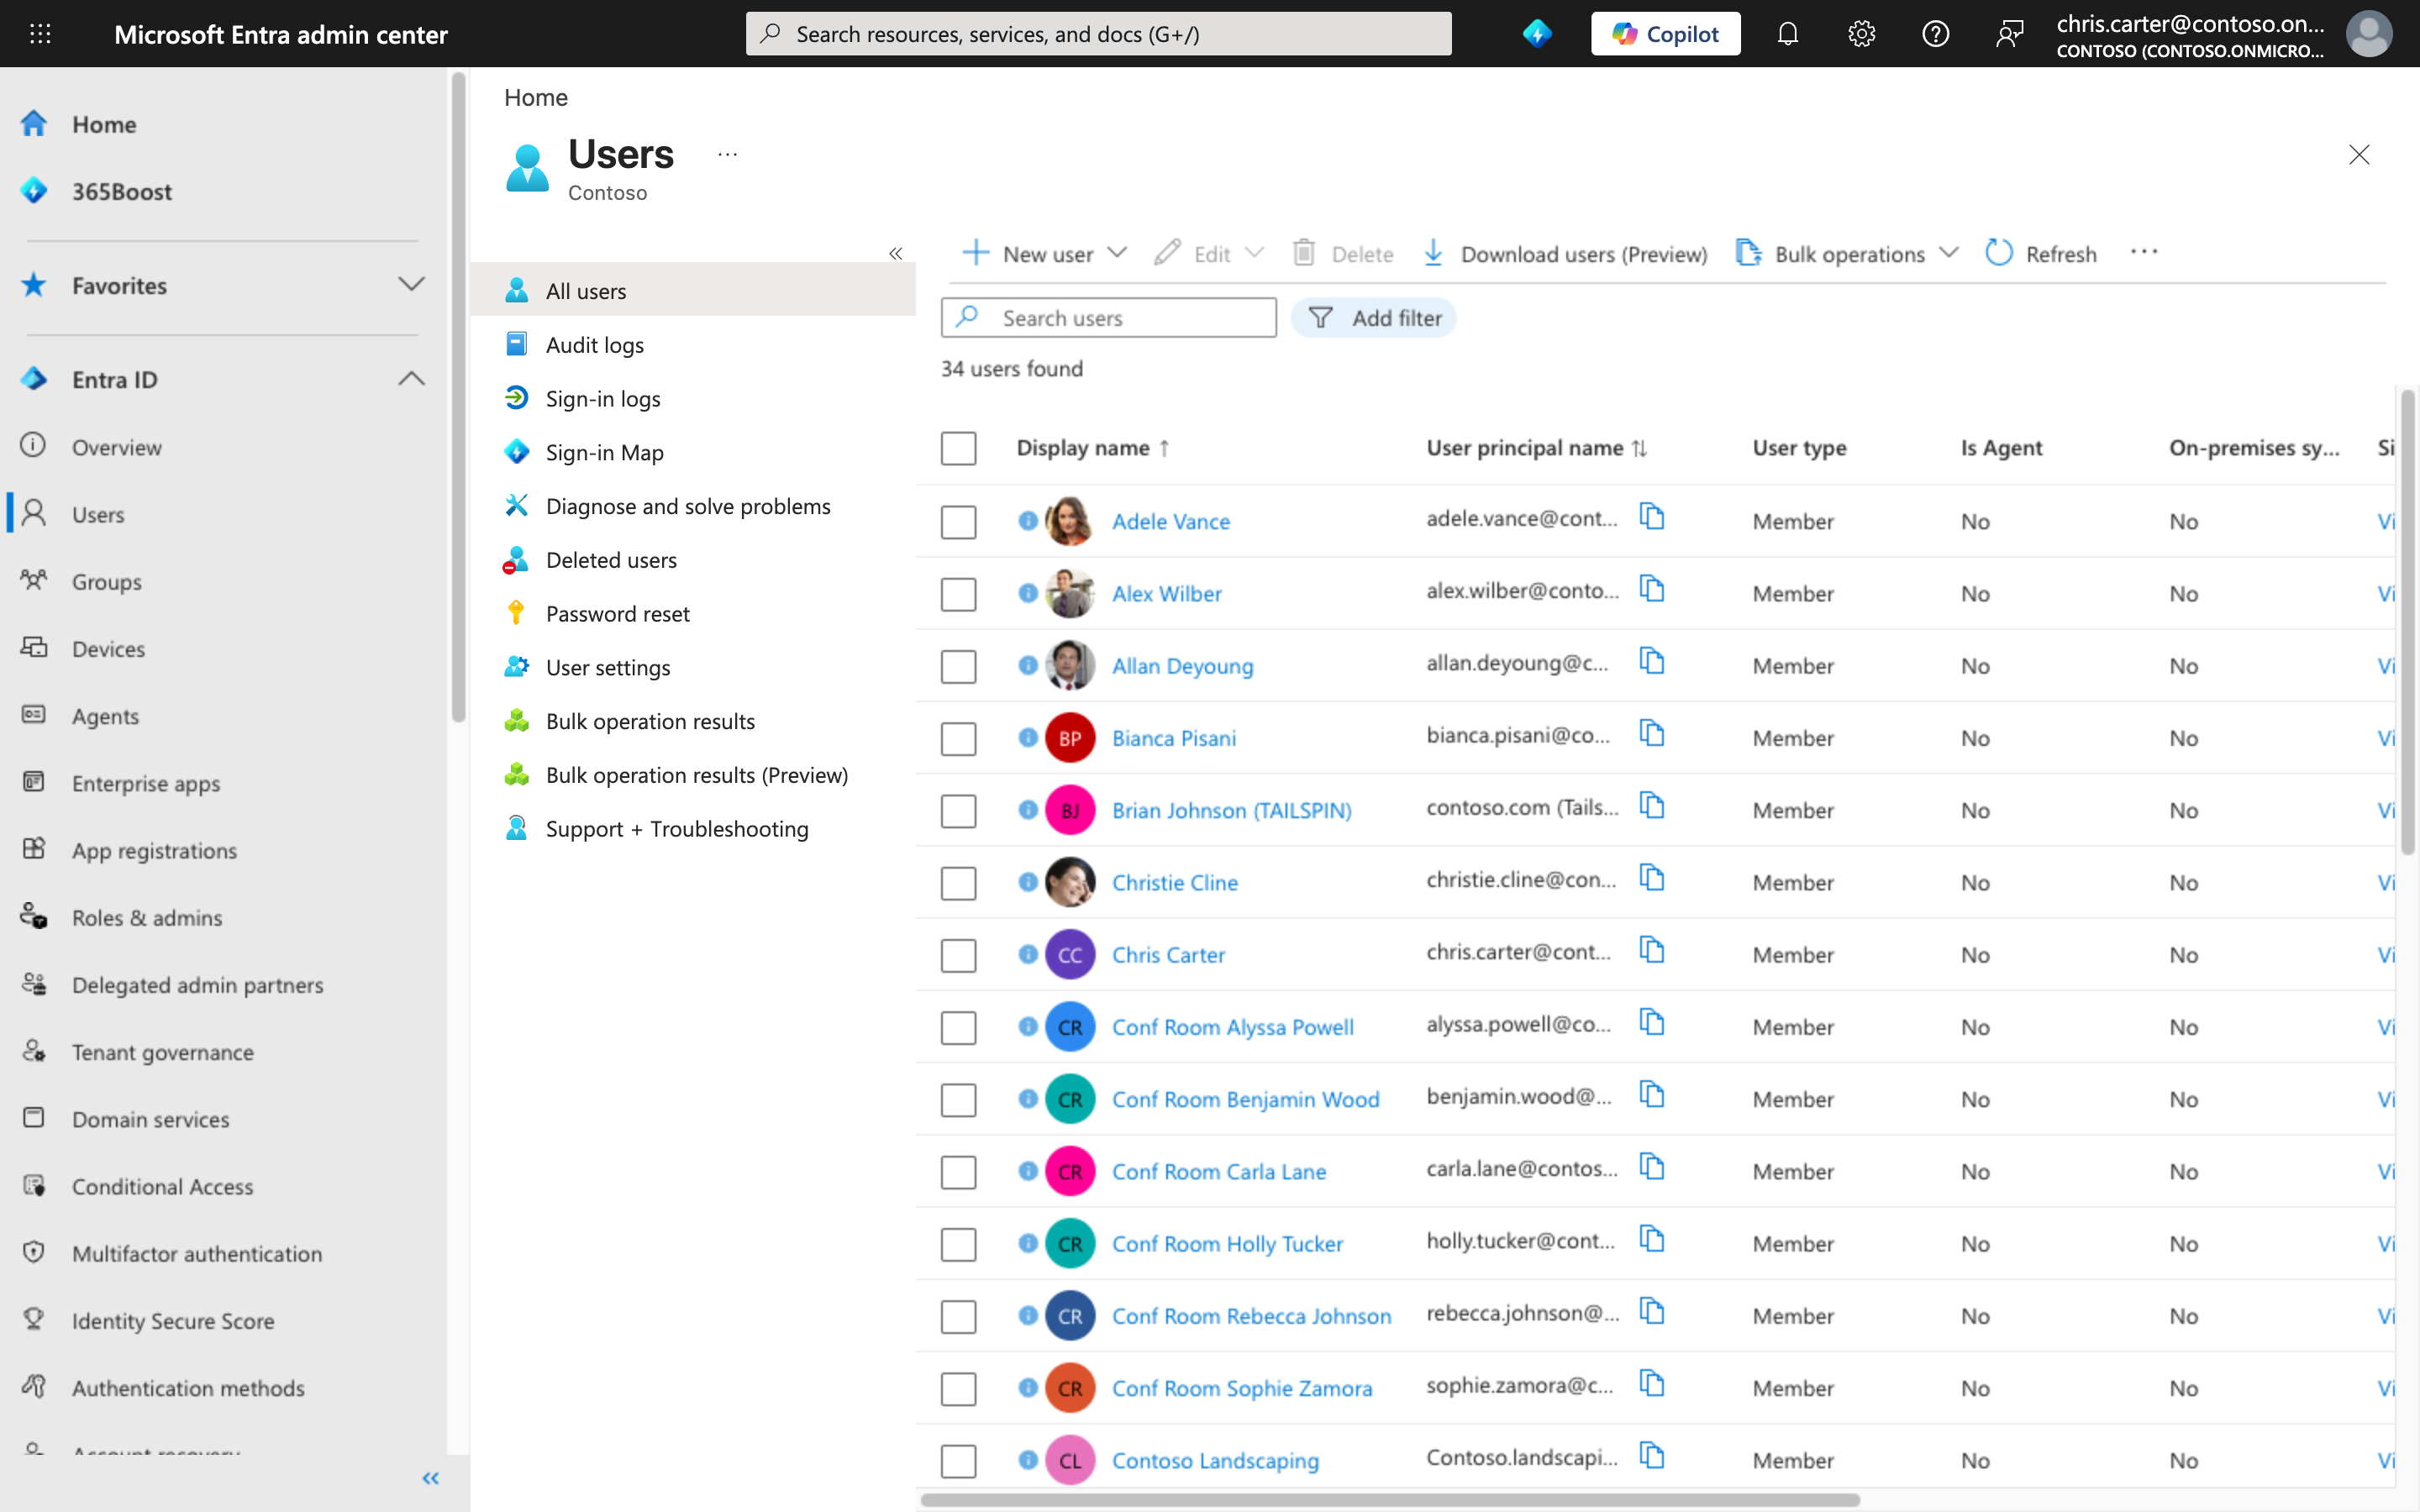This screenshot has height=1512, width=2420.
Task: Open the help question mark icon
Action: tap(1935, 34)
